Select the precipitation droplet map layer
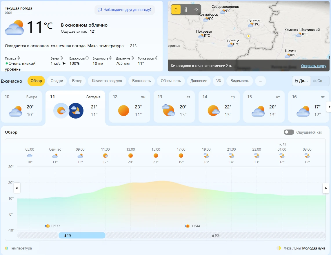The width and height of the screenshot is (331, 255). pos(176,10)
